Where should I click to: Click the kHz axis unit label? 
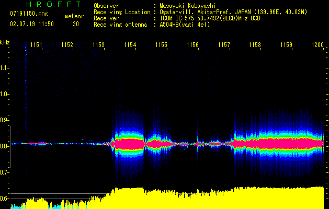[5, 42]
